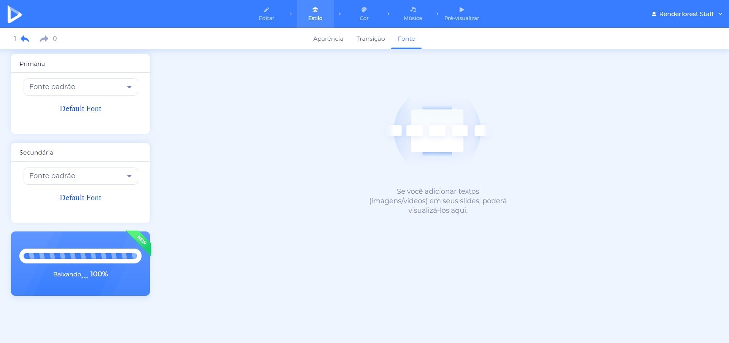Click the Estilo layers icon
The image size is (729, 343).
(x=315, y=10)
